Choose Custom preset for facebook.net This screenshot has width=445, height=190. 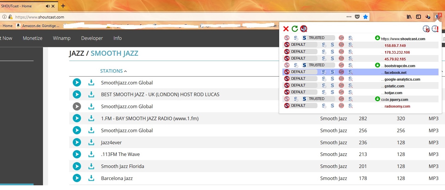coord(350,72)
